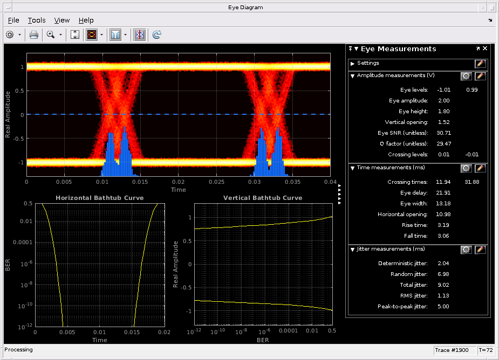Open the View menu
499x360 pixels.
point(62,20)
